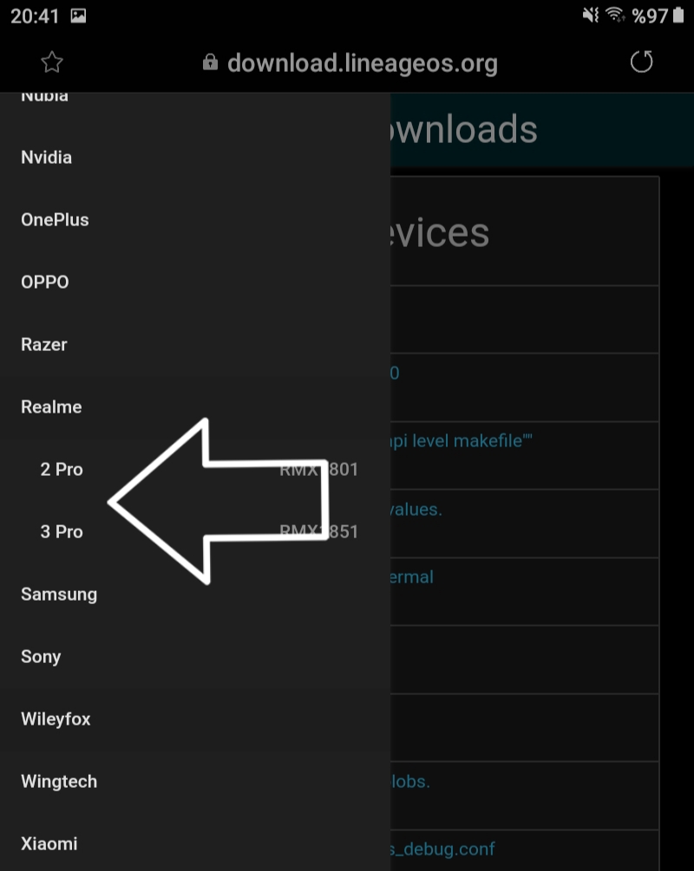Expand the Samsung vendor entry

pyautogui.click(x=194, y=594)
